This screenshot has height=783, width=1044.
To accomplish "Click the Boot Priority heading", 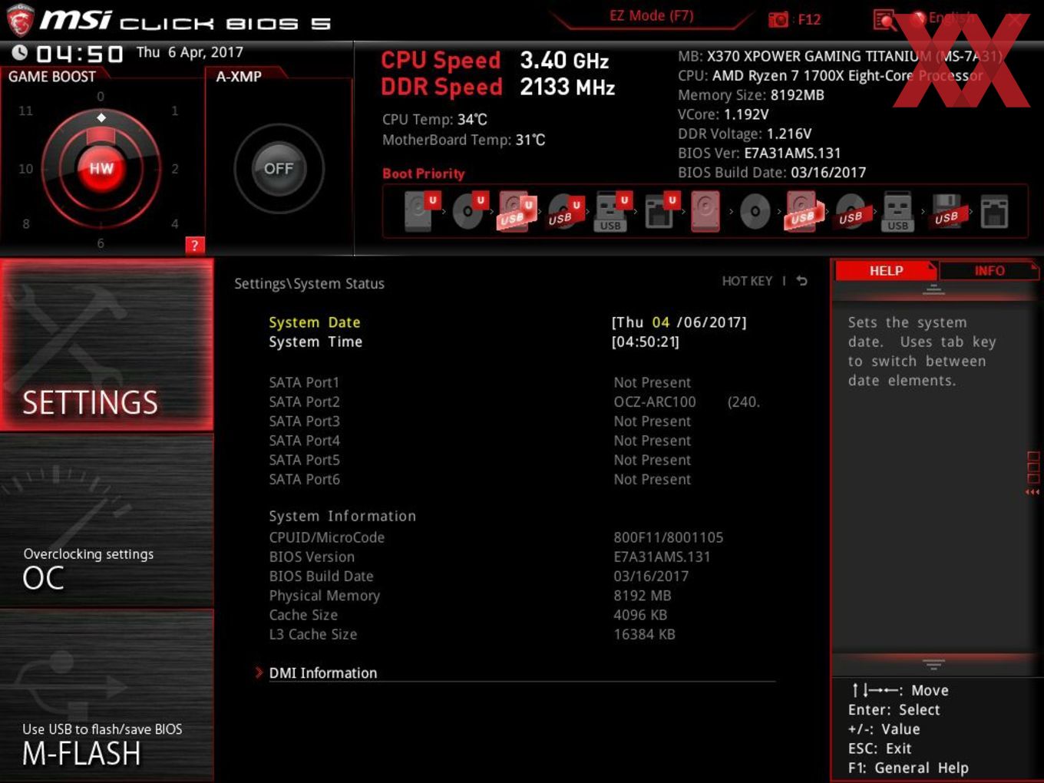I will (x=424, y=173).
